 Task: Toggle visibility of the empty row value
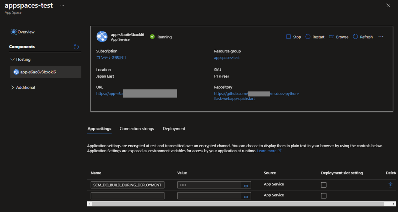click(246, 197)
